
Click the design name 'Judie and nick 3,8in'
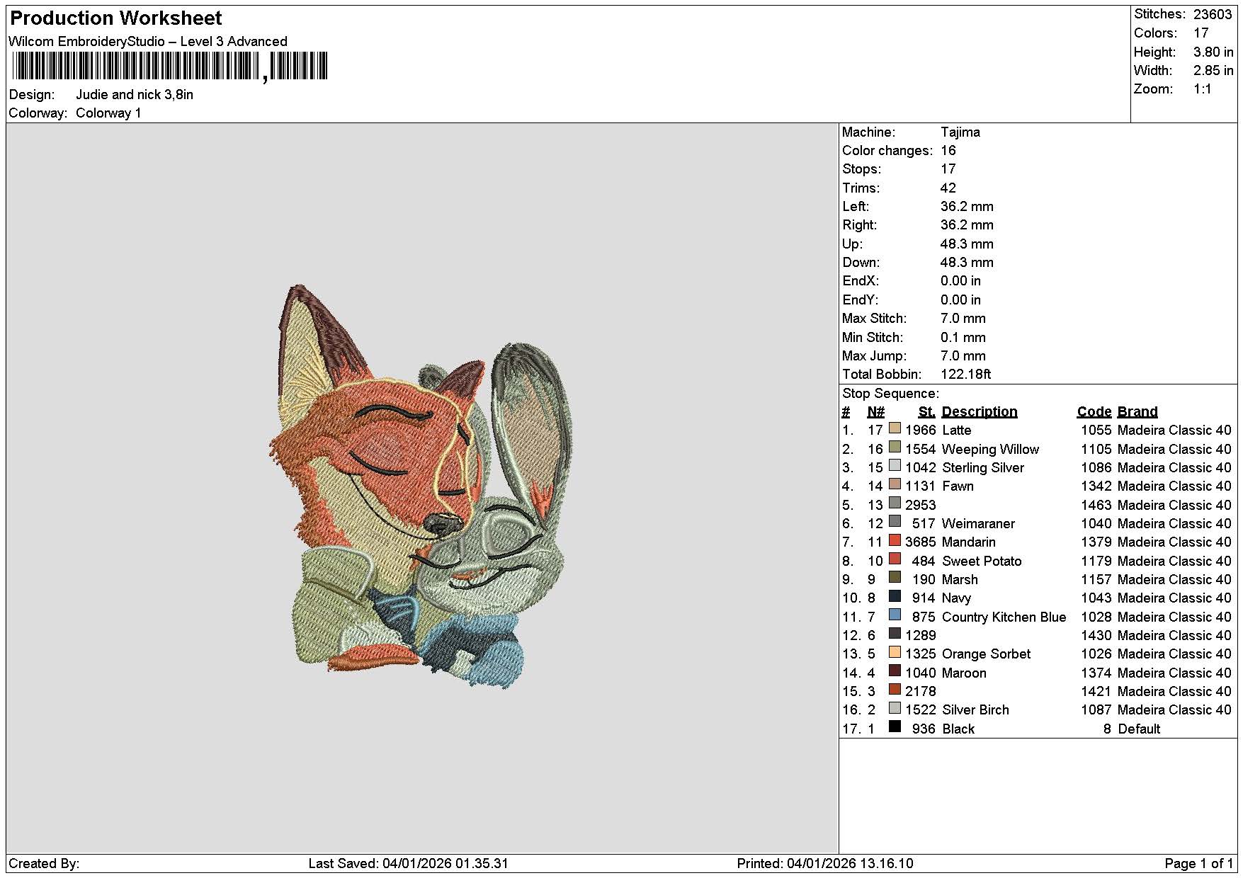tap(135, 94)
